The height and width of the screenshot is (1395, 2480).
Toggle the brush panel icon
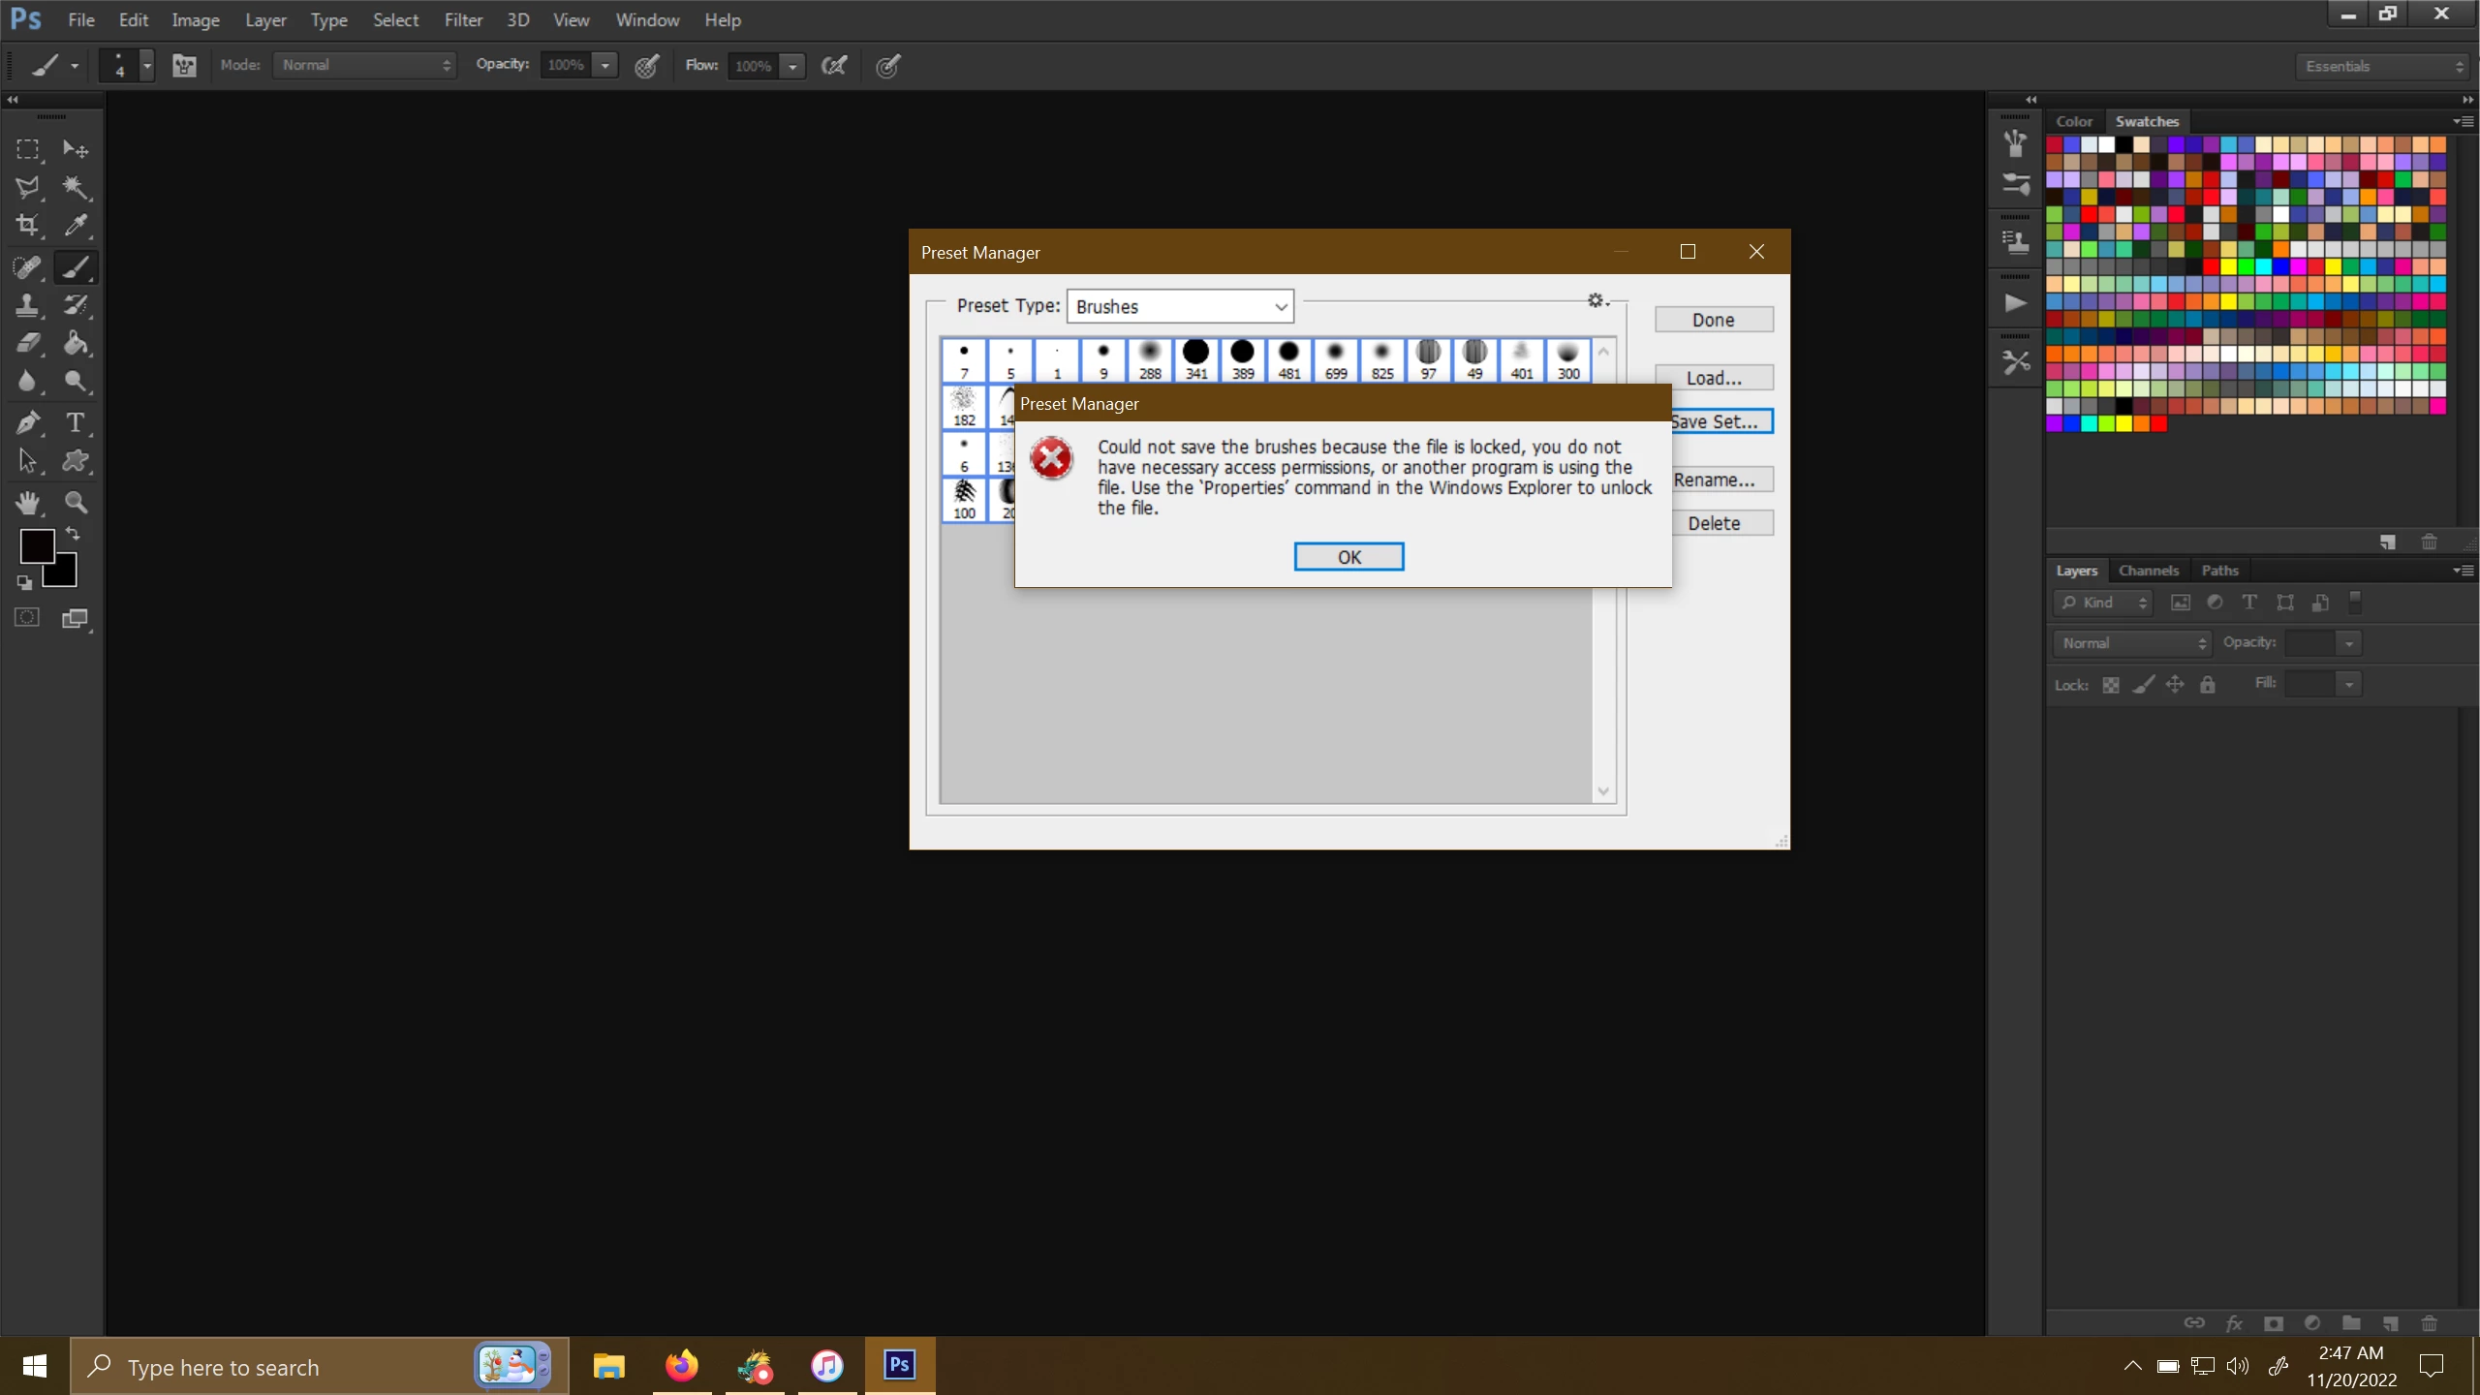click(184, 65)
